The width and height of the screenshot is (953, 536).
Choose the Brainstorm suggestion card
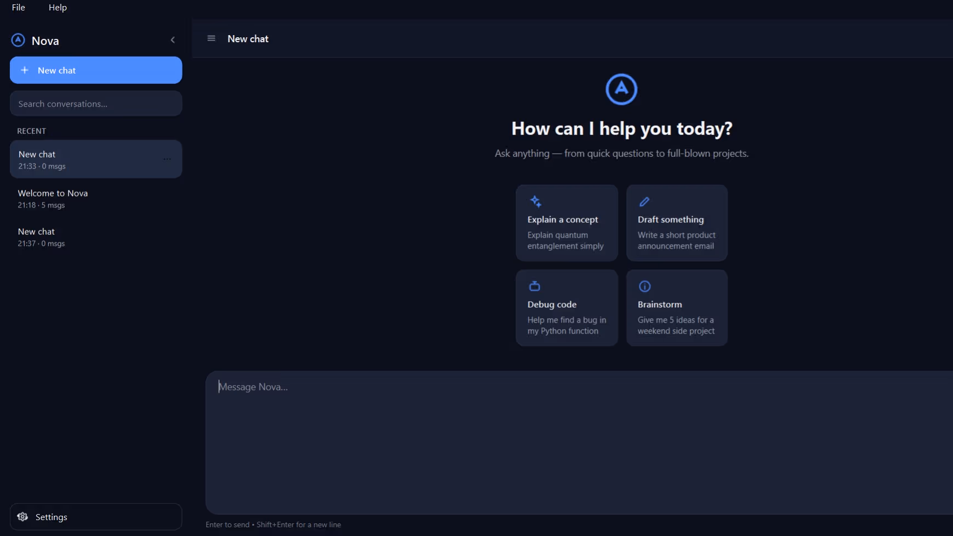(x=677, y=308)
